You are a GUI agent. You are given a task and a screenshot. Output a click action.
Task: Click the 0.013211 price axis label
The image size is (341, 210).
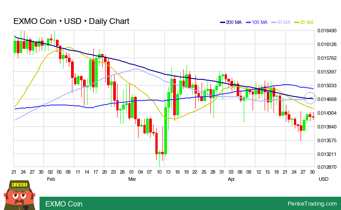327,154
